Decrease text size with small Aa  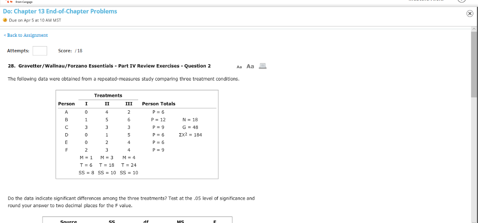pyautogui.click(x=239, y=67)
